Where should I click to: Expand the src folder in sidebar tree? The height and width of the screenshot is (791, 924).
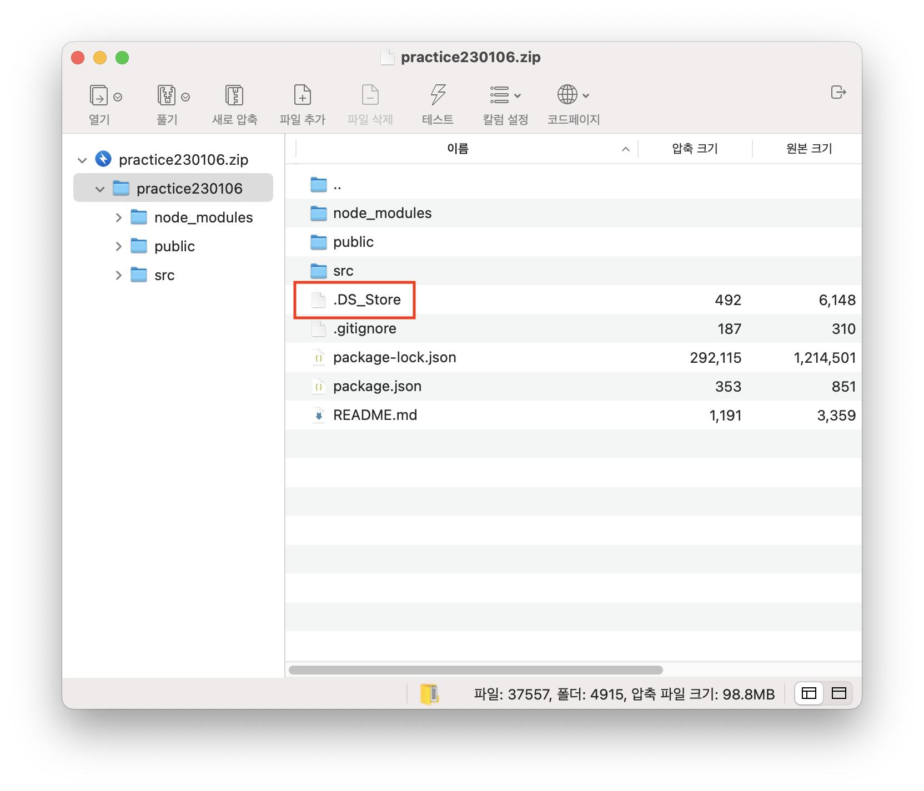tap(118, 275)
